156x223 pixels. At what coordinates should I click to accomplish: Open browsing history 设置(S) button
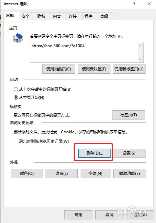(129, 153)
